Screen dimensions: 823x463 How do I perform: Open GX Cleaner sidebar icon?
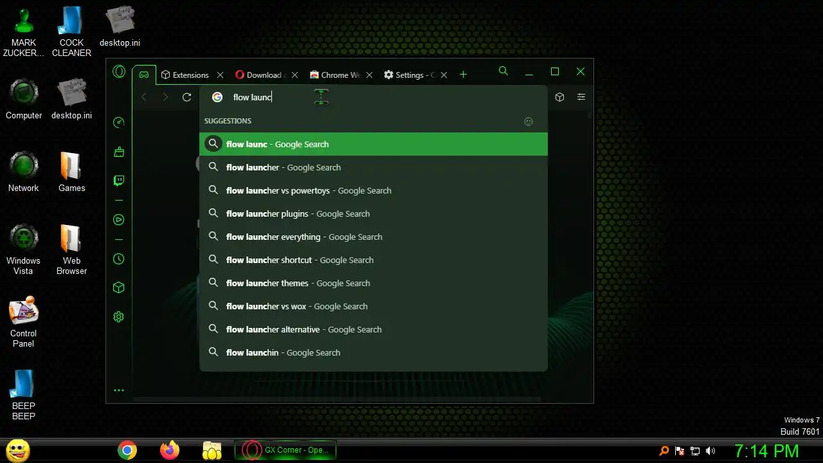point(118,152)
